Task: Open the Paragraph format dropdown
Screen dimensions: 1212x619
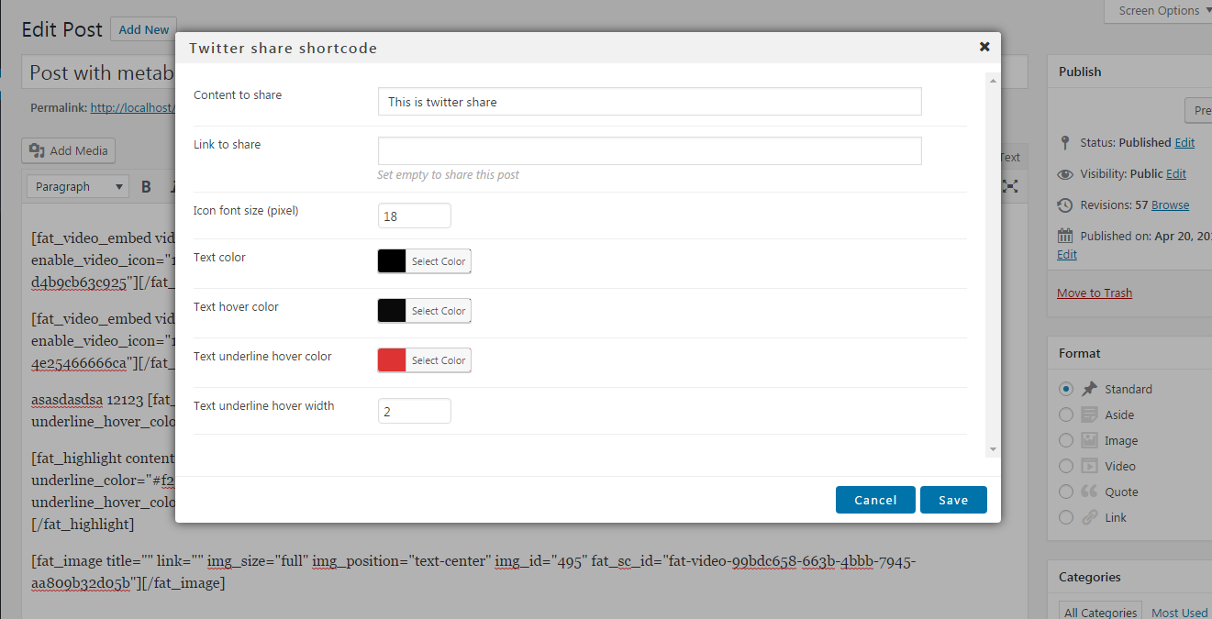Action: (x=78, y=186)
